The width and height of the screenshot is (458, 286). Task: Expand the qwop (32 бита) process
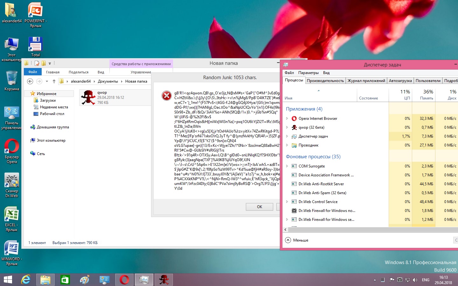pyautogui.click(x=287, y=127)
